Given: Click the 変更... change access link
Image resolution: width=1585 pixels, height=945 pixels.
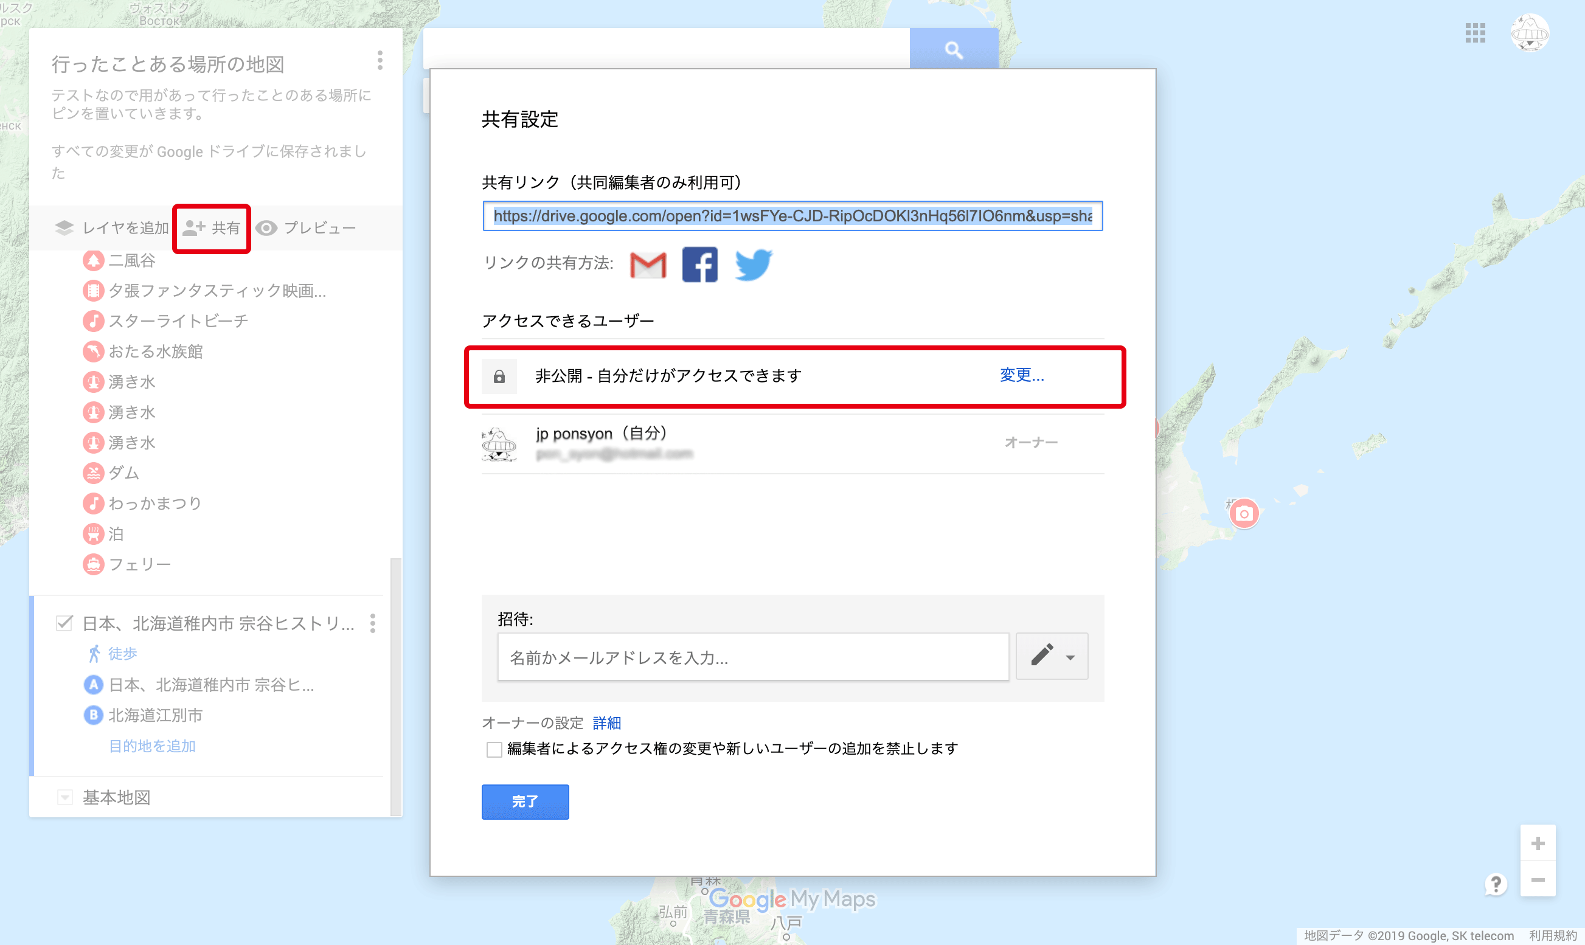Looking at the screenshot, I should [x=1022, y=375].
